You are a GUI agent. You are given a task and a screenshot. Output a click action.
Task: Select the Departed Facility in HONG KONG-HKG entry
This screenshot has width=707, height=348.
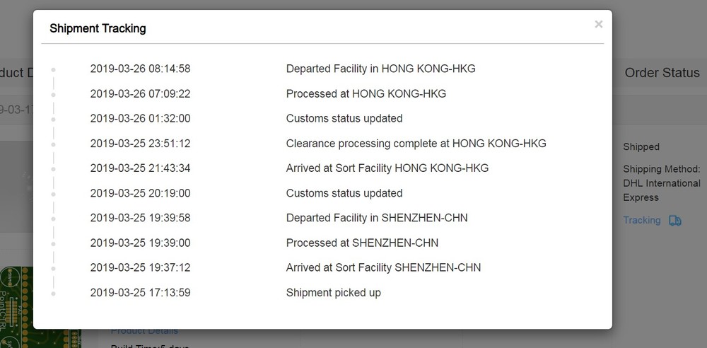tap(380, 69)
